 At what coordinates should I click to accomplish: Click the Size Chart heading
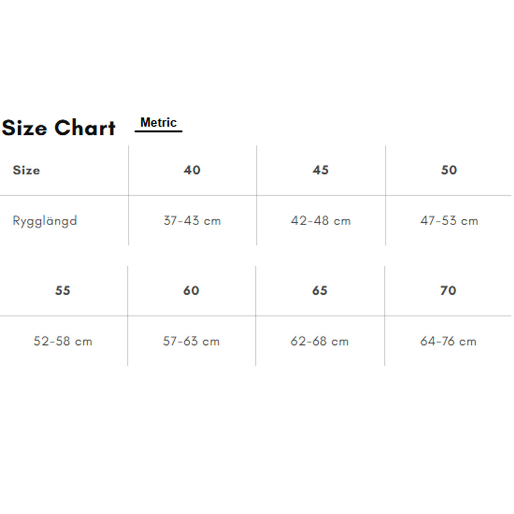tap(59, 127)
